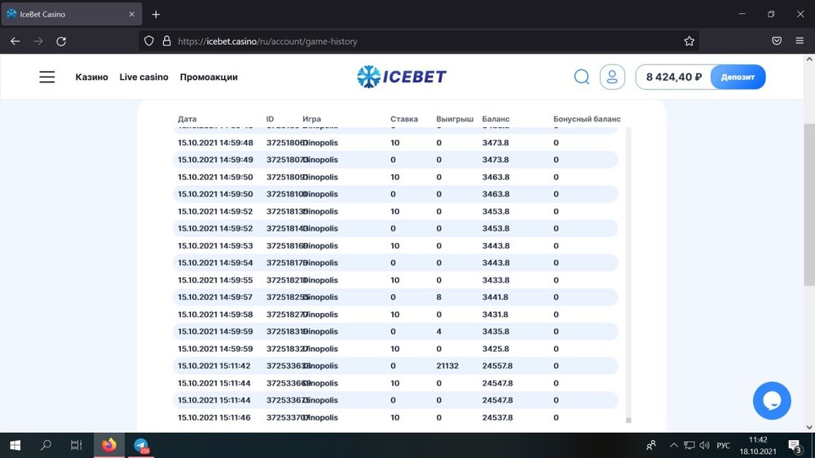The image size is (815, 458).
Task: Open Windows Start menu
Action: [x=15, y=445]
